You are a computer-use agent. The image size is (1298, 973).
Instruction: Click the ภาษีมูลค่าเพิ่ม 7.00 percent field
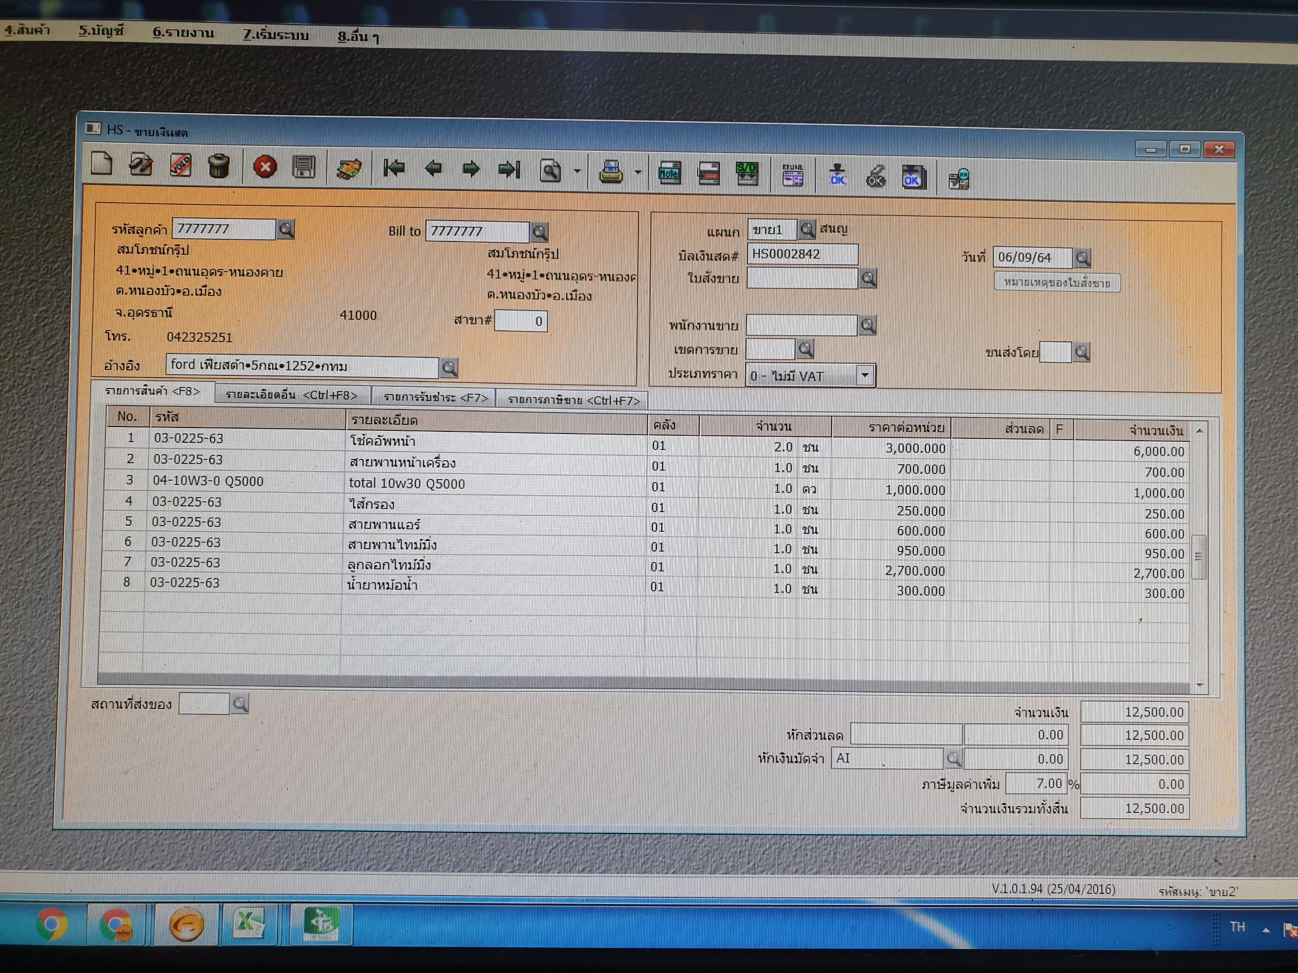click(1036, 784)
